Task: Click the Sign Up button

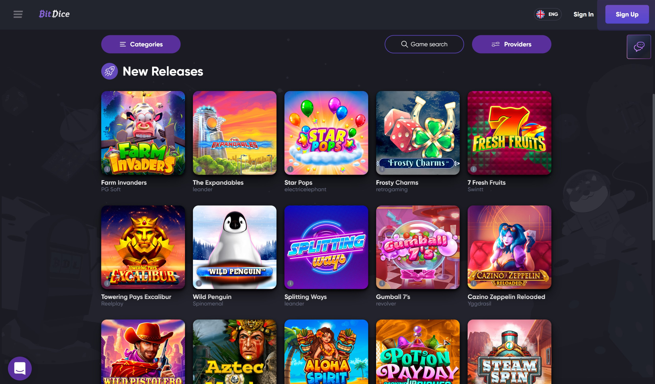Action: (627, 14)
